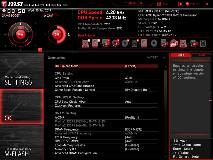Screen dimensions: 213x160
Task: Select the UEFI USB hard disk boot icon
Action: coord(105,43)
